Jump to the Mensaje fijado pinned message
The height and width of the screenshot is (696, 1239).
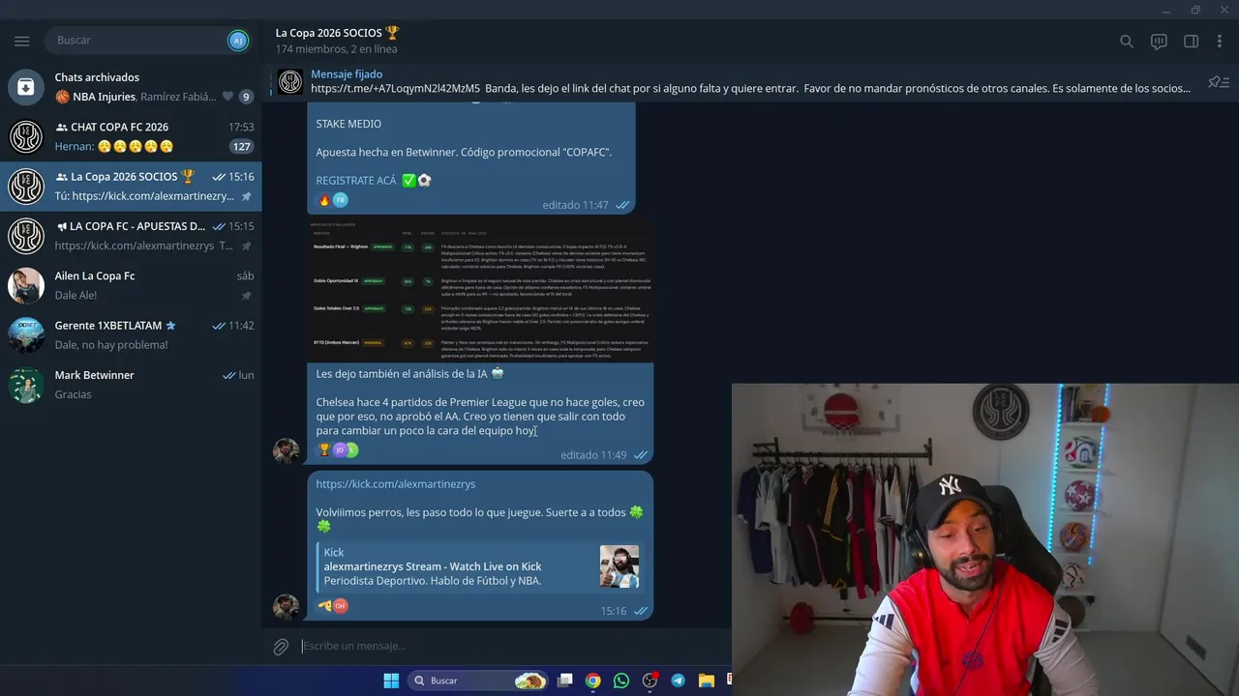[x=750, y=81]
